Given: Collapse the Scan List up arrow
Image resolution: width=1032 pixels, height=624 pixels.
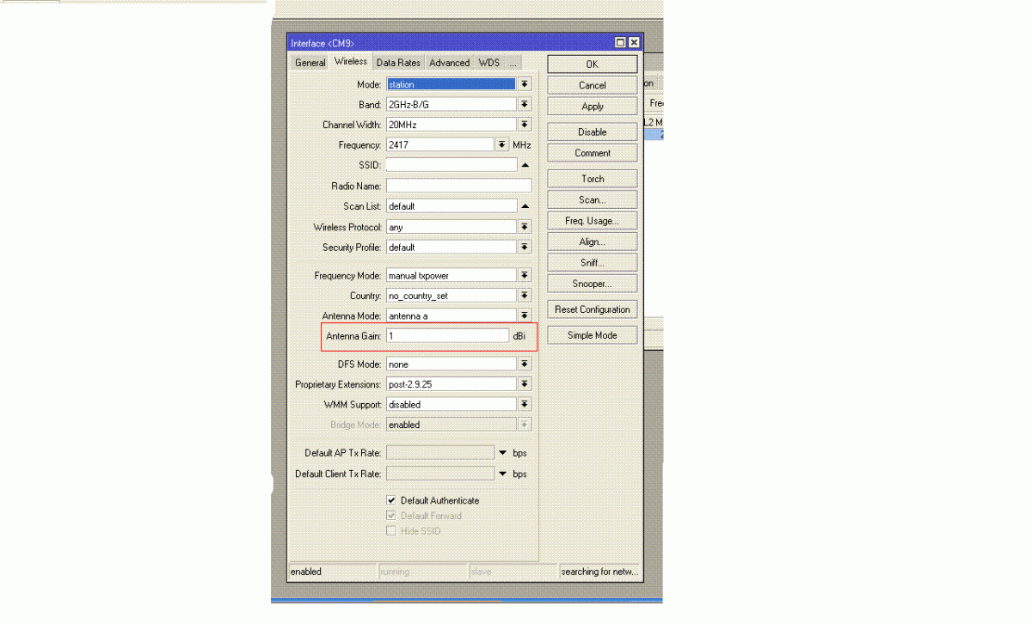Looking at the screenshot, I should [525, 206].
